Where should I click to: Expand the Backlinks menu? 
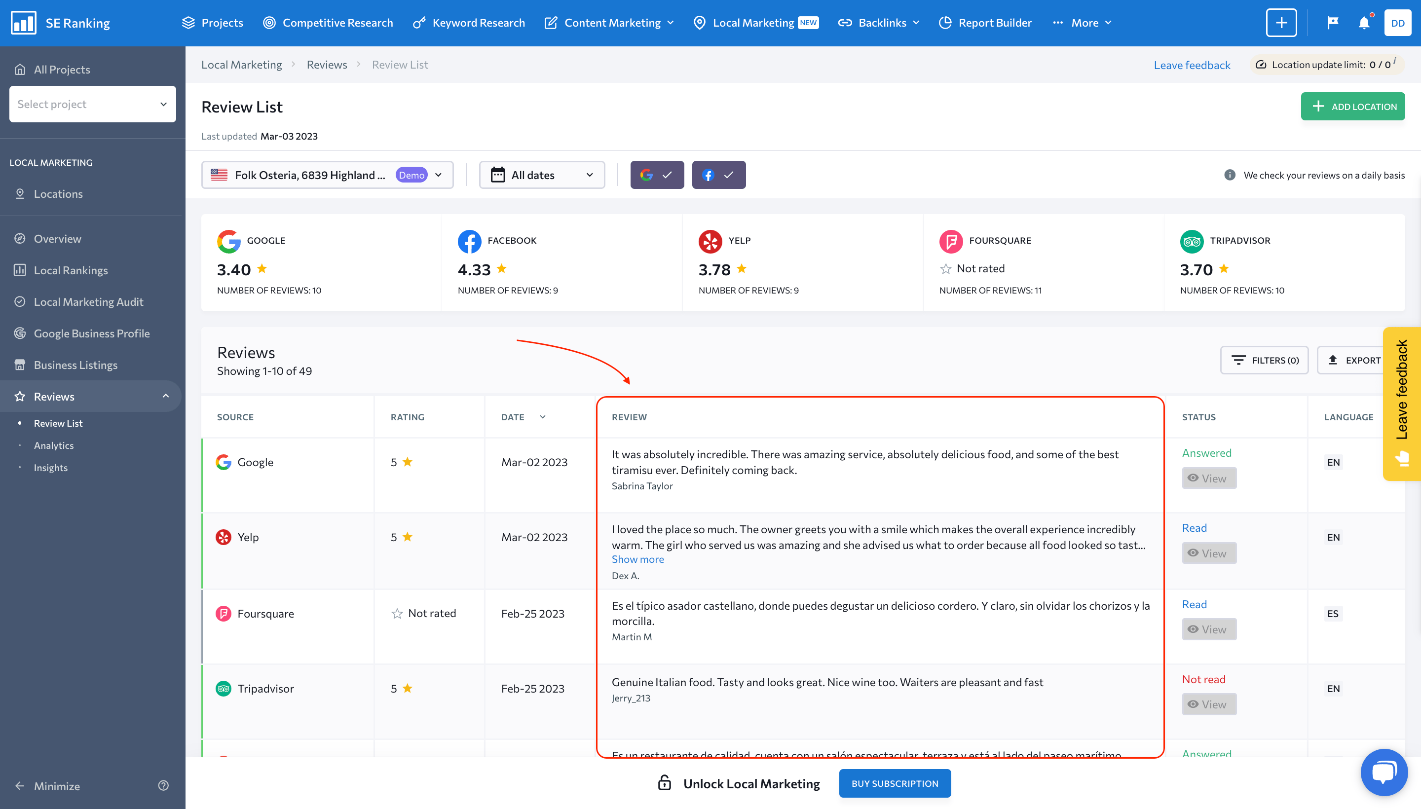tap(879, 23)
